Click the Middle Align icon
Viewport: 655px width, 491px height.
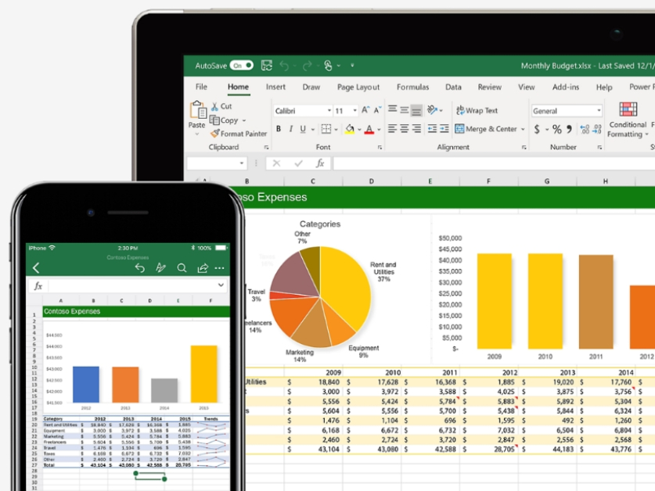(x=404, y=110)
